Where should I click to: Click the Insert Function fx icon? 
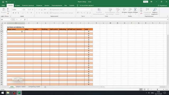pyautogui.click(x=25, y=20)
